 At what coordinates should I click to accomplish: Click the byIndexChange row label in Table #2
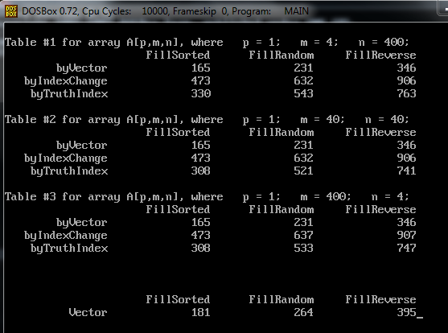tap(66, 158)
